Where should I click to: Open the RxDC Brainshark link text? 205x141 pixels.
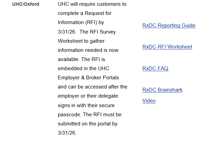[162, 90]
